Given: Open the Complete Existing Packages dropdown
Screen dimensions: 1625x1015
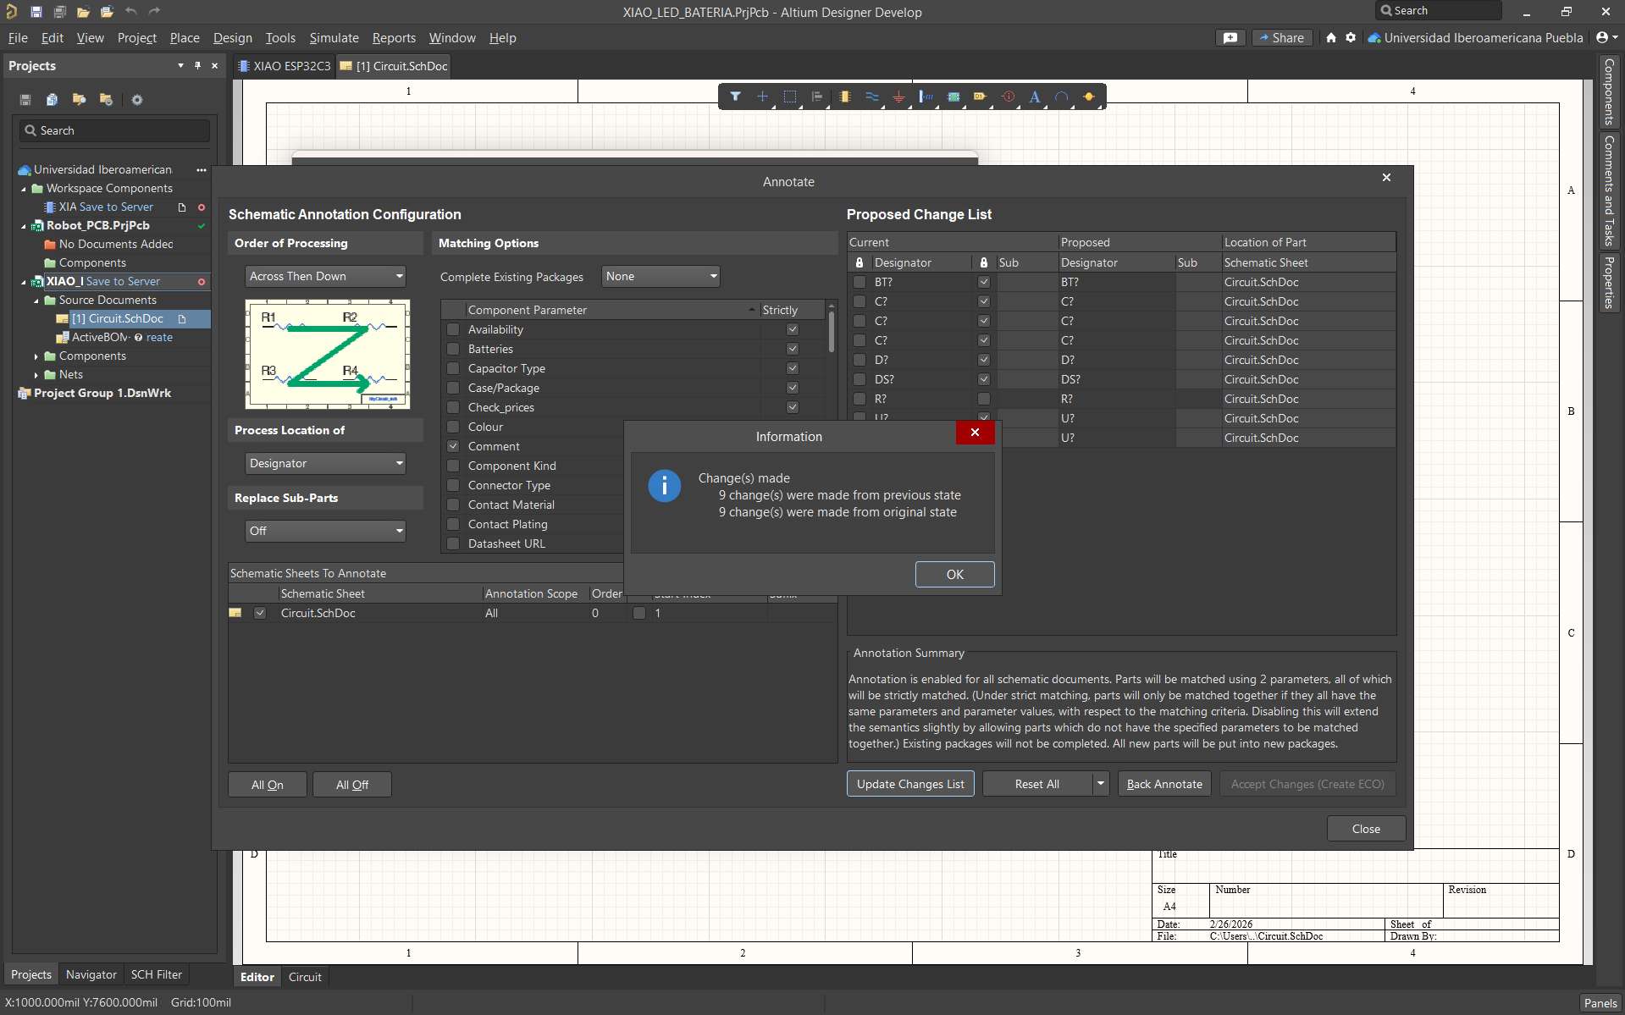Looking at the screenshot, I should [x=660, y=276].
